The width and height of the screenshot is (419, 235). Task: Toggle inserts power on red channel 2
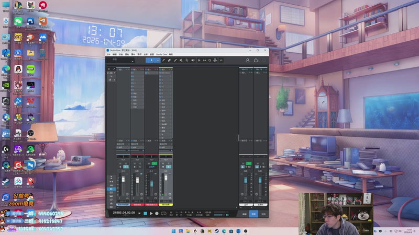[132, 69]
